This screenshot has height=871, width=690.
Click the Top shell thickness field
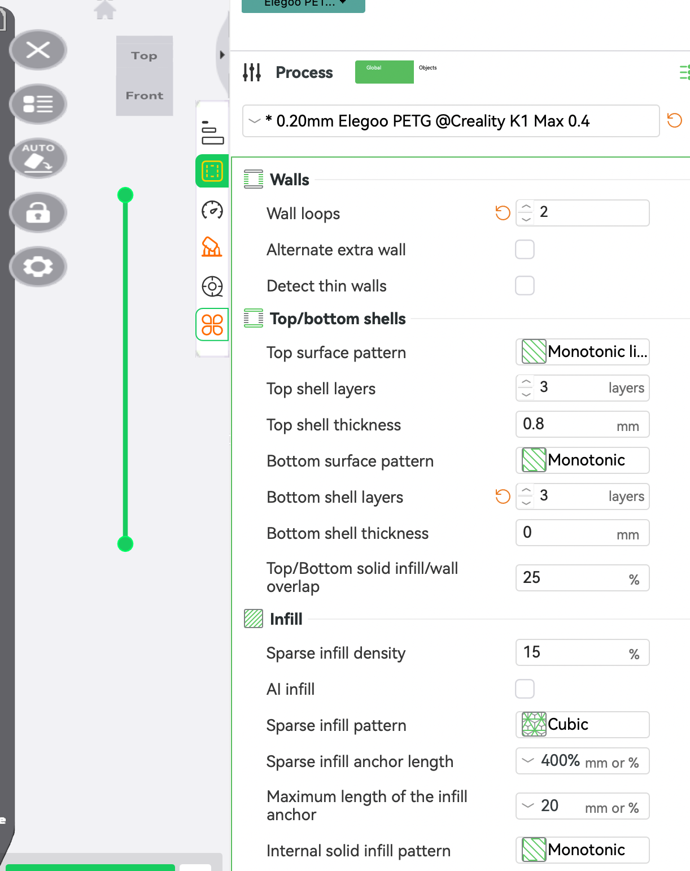pos(583,424)
